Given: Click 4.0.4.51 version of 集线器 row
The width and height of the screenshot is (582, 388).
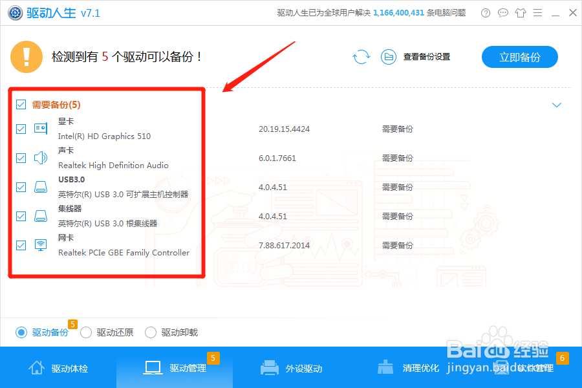Looking at the screenshot, I should (273, 217).
